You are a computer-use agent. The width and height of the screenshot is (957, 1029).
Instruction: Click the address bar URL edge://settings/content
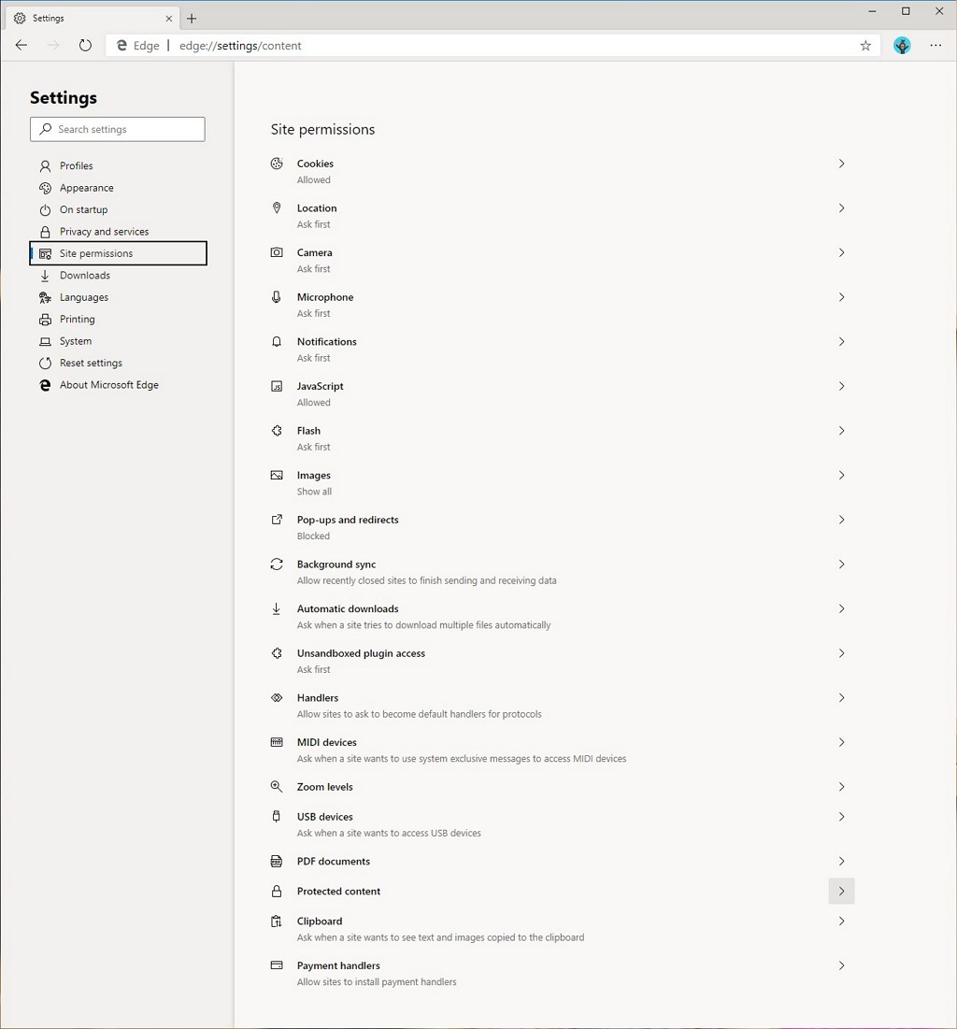tap(240, 45)
